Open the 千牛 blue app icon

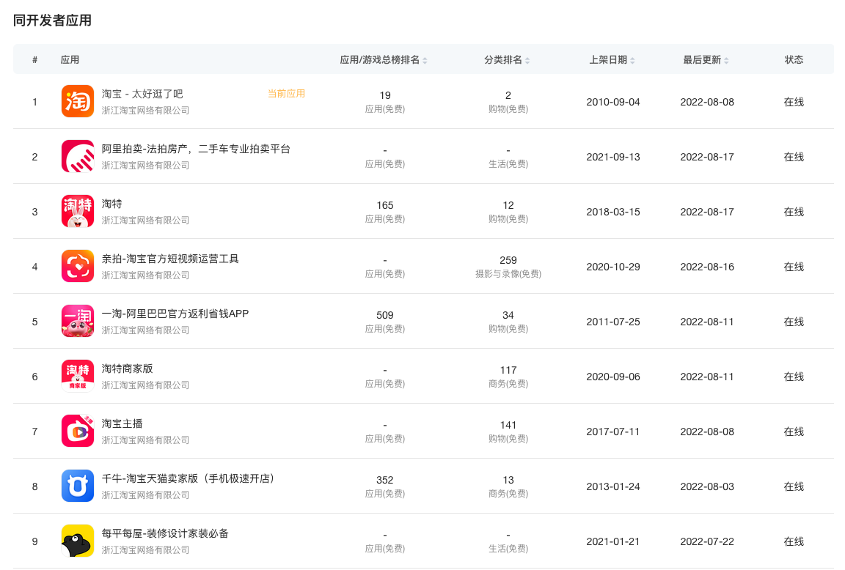[x=78, y=486]
